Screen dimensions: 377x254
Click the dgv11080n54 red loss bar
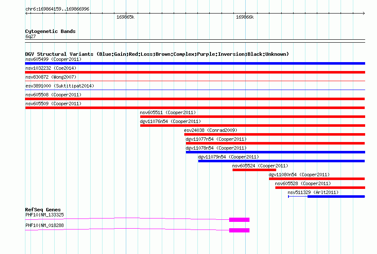[x=317, y=179]
